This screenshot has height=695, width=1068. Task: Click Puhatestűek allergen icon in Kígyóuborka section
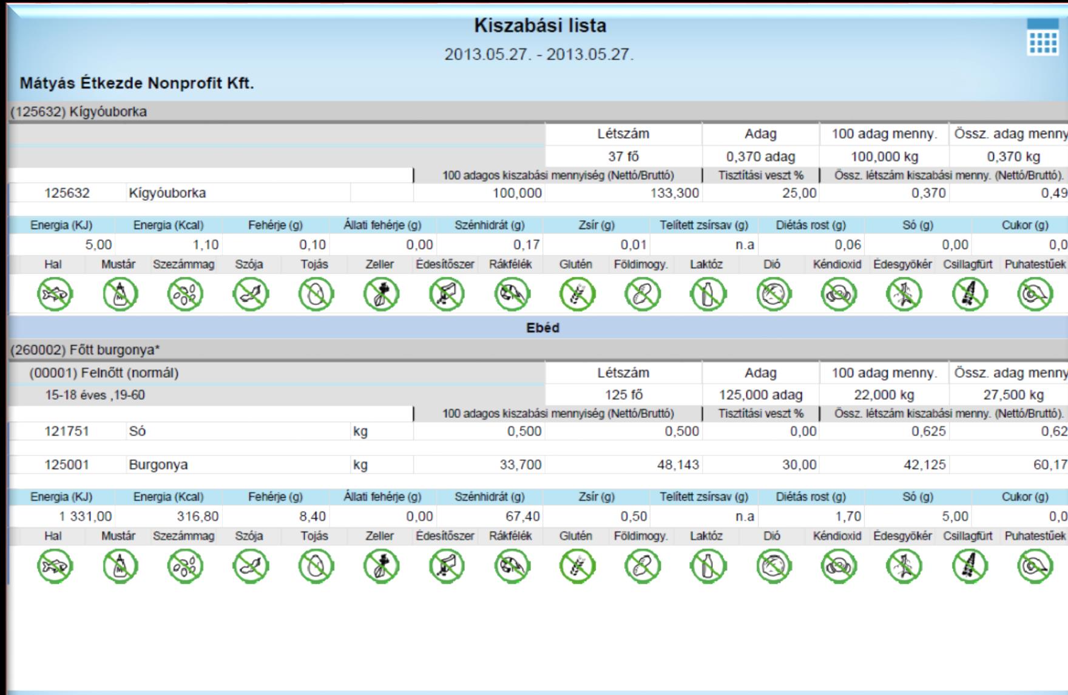click(x=1035, y=295)
